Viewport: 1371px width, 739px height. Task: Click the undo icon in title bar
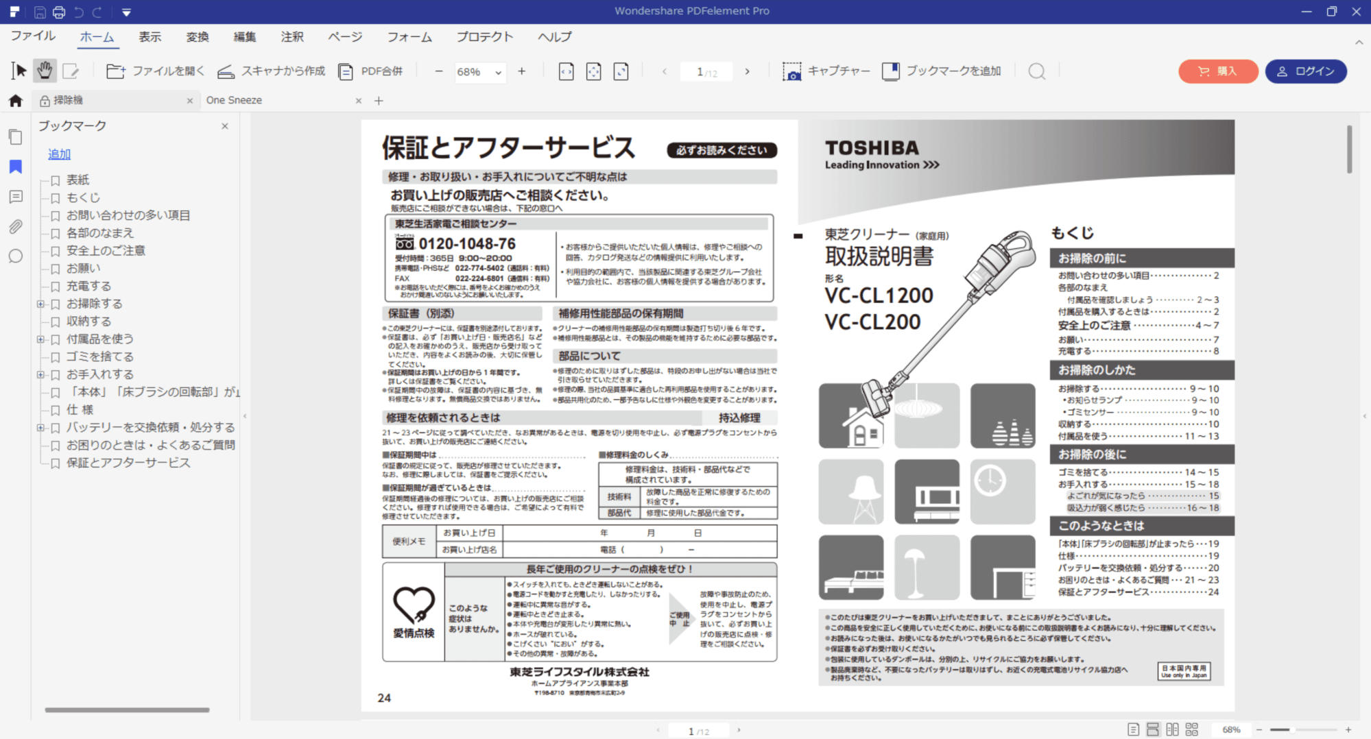pos(78,12)
